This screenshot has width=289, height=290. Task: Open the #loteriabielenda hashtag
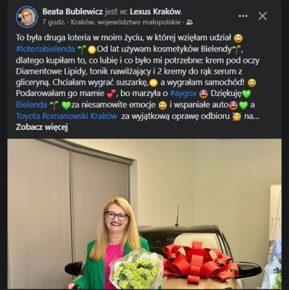(x=45, y=49)
